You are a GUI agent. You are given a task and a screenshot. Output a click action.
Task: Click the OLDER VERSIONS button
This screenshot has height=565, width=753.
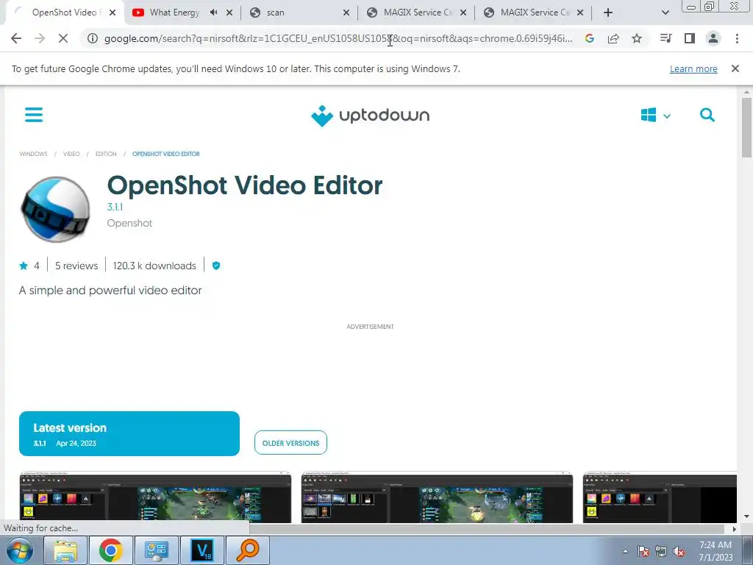point(290,443)
